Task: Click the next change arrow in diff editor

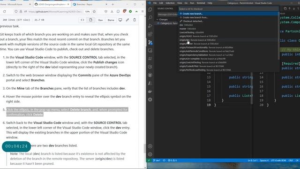Action: tap(294, 8)
